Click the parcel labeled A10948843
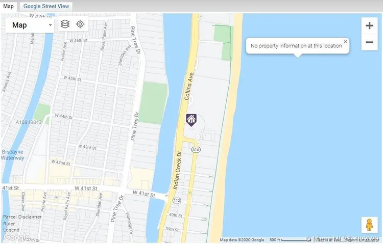This screenshot has height=244, width=383. click(x=30, y=122)
